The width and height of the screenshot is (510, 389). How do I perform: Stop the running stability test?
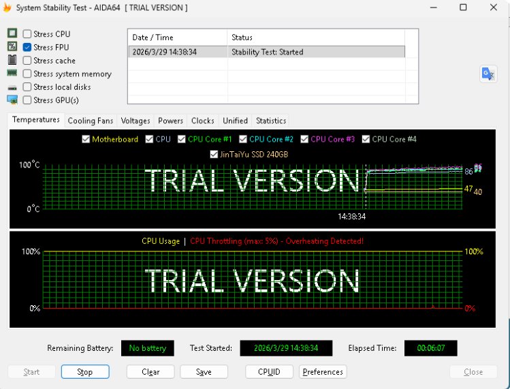(85, 372)
